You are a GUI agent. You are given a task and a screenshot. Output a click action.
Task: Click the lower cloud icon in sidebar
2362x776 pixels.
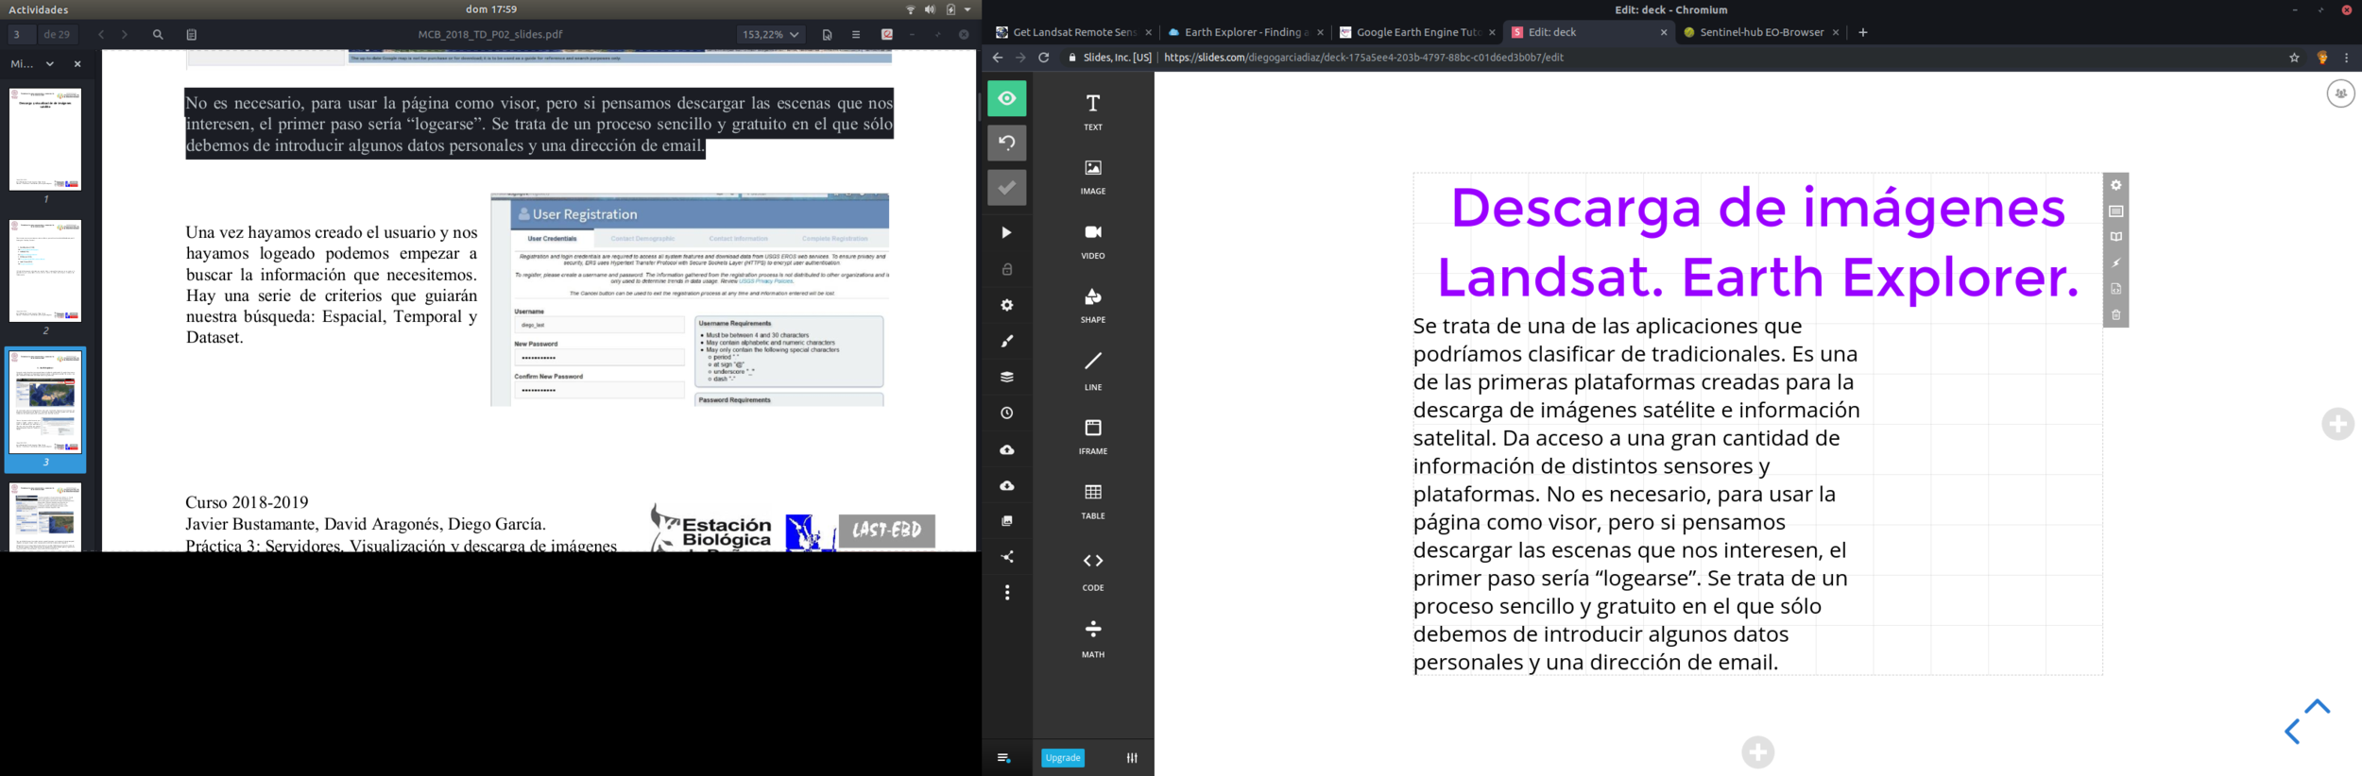pos(1006,485)
